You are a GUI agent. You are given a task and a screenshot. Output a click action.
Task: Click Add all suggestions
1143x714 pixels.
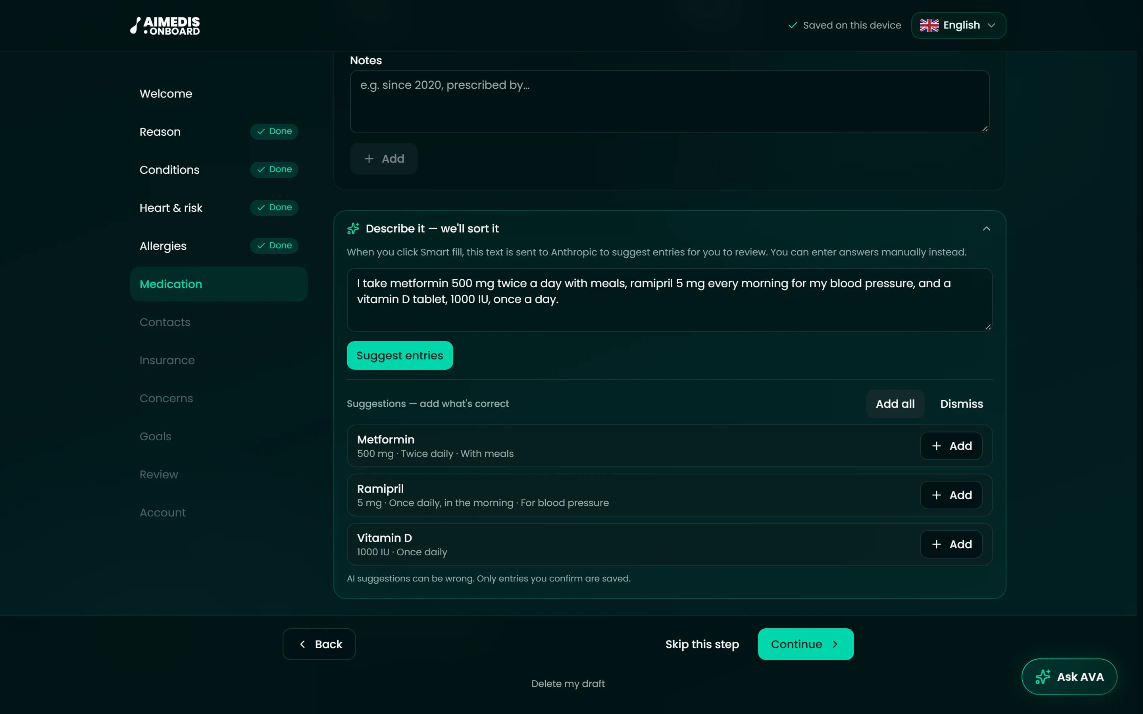[x=895, y=404]
